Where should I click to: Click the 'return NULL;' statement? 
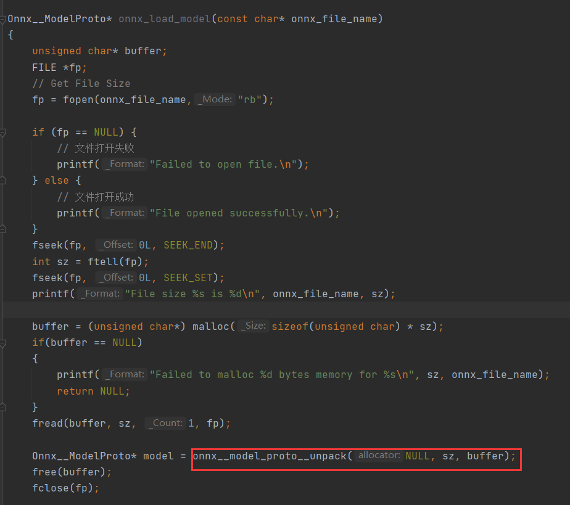pyautogui.click(x=93, y=392)
